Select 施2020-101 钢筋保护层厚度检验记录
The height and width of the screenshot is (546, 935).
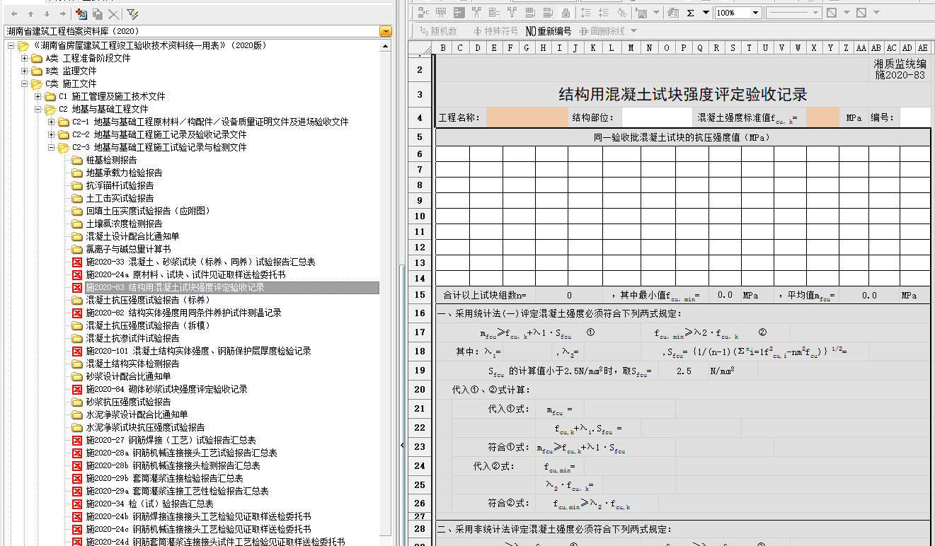[198, 352]
